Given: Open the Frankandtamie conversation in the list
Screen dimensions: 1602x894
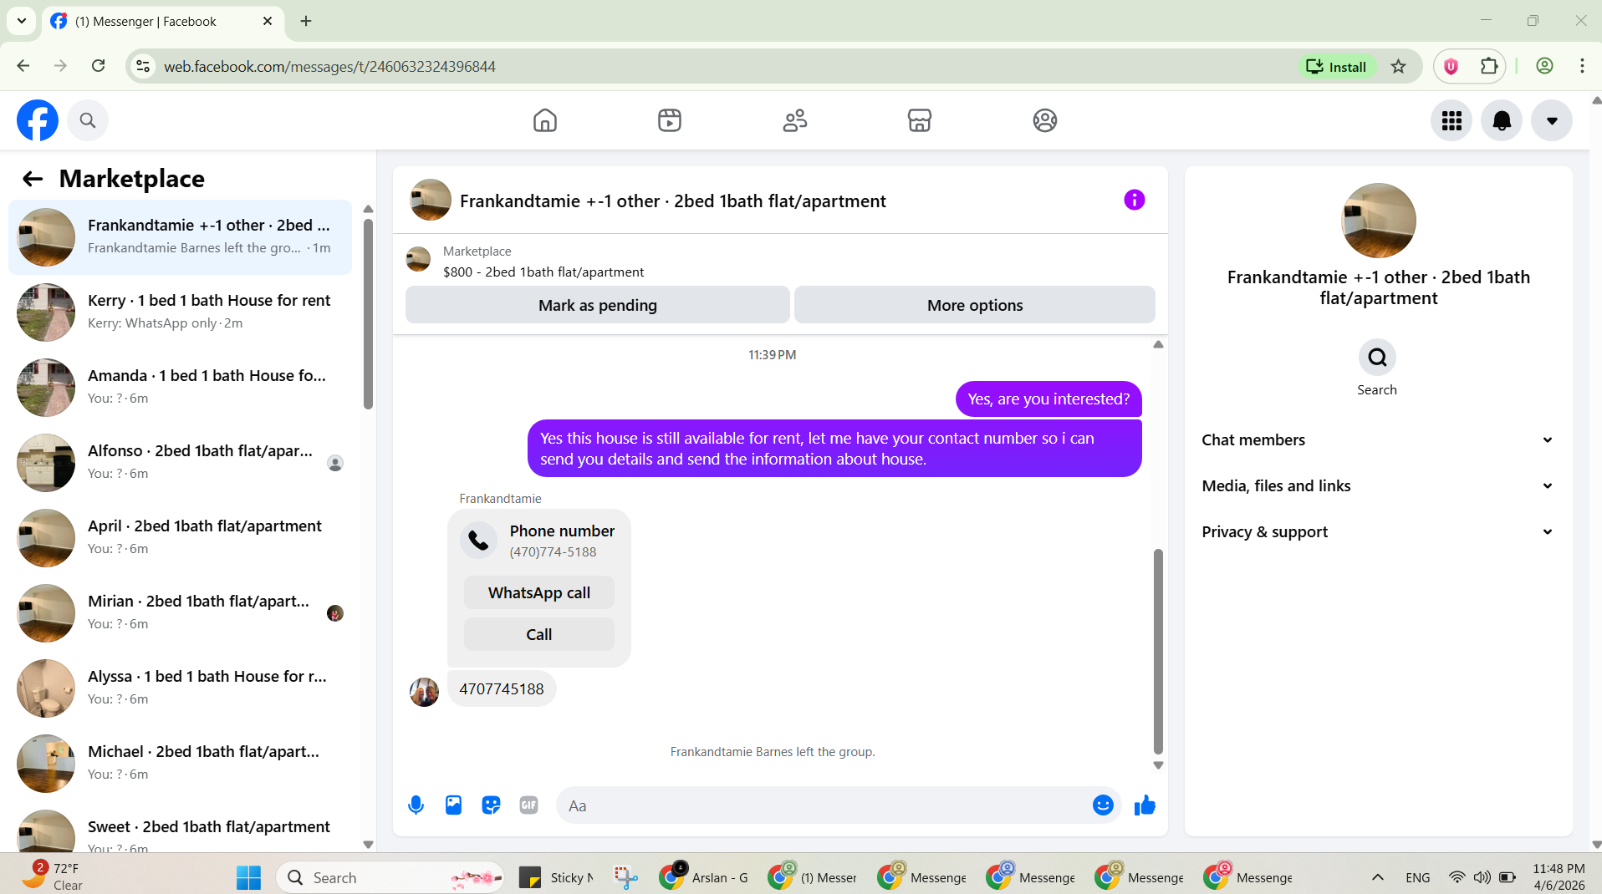Looking at the screenshot, I should [180, 237].
